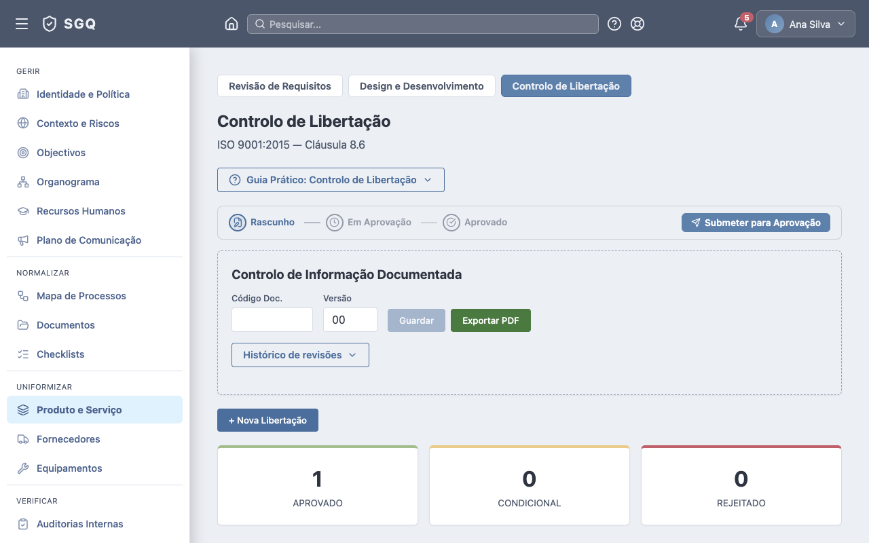Click the Contexto e Riscos globe icon
869x543 pixels.
click(x=23, y=124)
